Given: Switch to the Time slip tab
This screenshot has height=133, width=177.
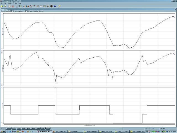Looking at the screenshot, I should (9, 129).
